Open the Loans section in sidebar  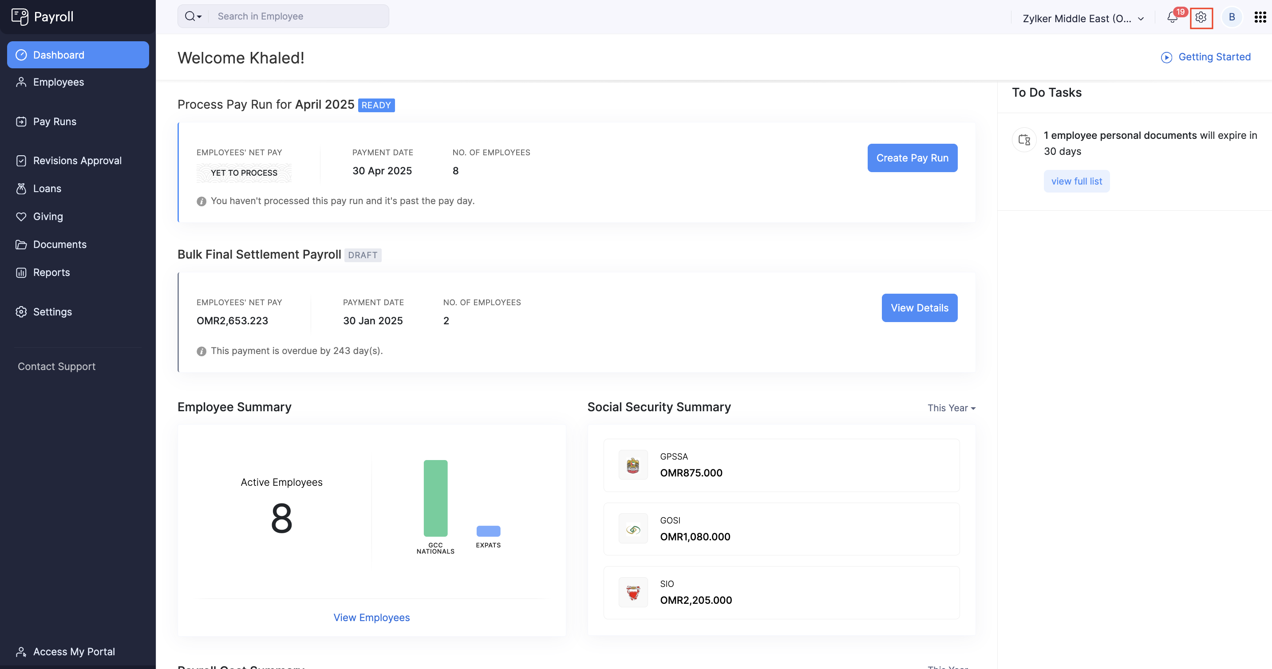[x=47, y=189]
